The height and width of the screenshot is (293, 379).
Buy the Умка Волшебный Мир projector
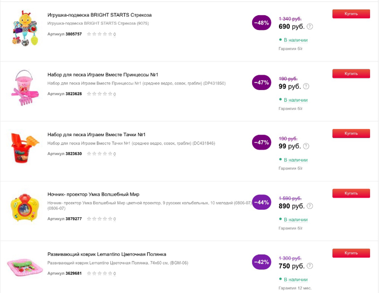tap(351, 193)
